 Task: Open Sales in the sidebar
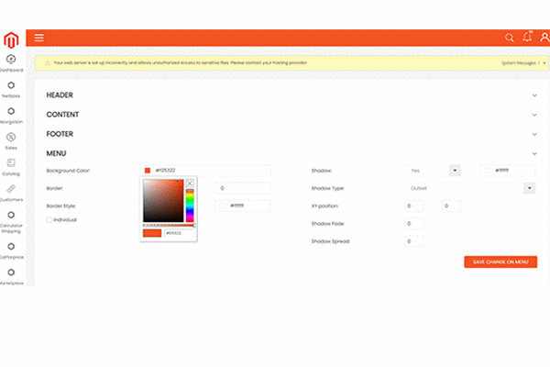point(11,139)
